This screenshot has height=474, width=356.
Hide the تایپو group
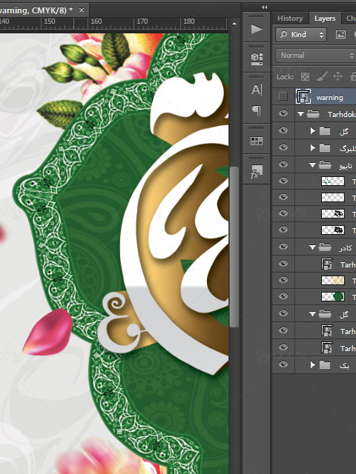[x=283, y=164]
